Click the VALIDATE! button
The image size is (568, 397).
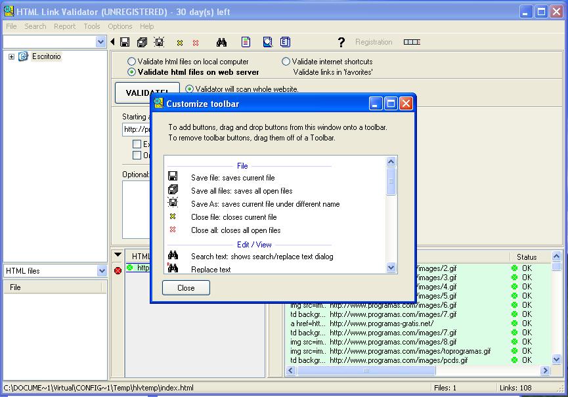[x=147, y=93]
